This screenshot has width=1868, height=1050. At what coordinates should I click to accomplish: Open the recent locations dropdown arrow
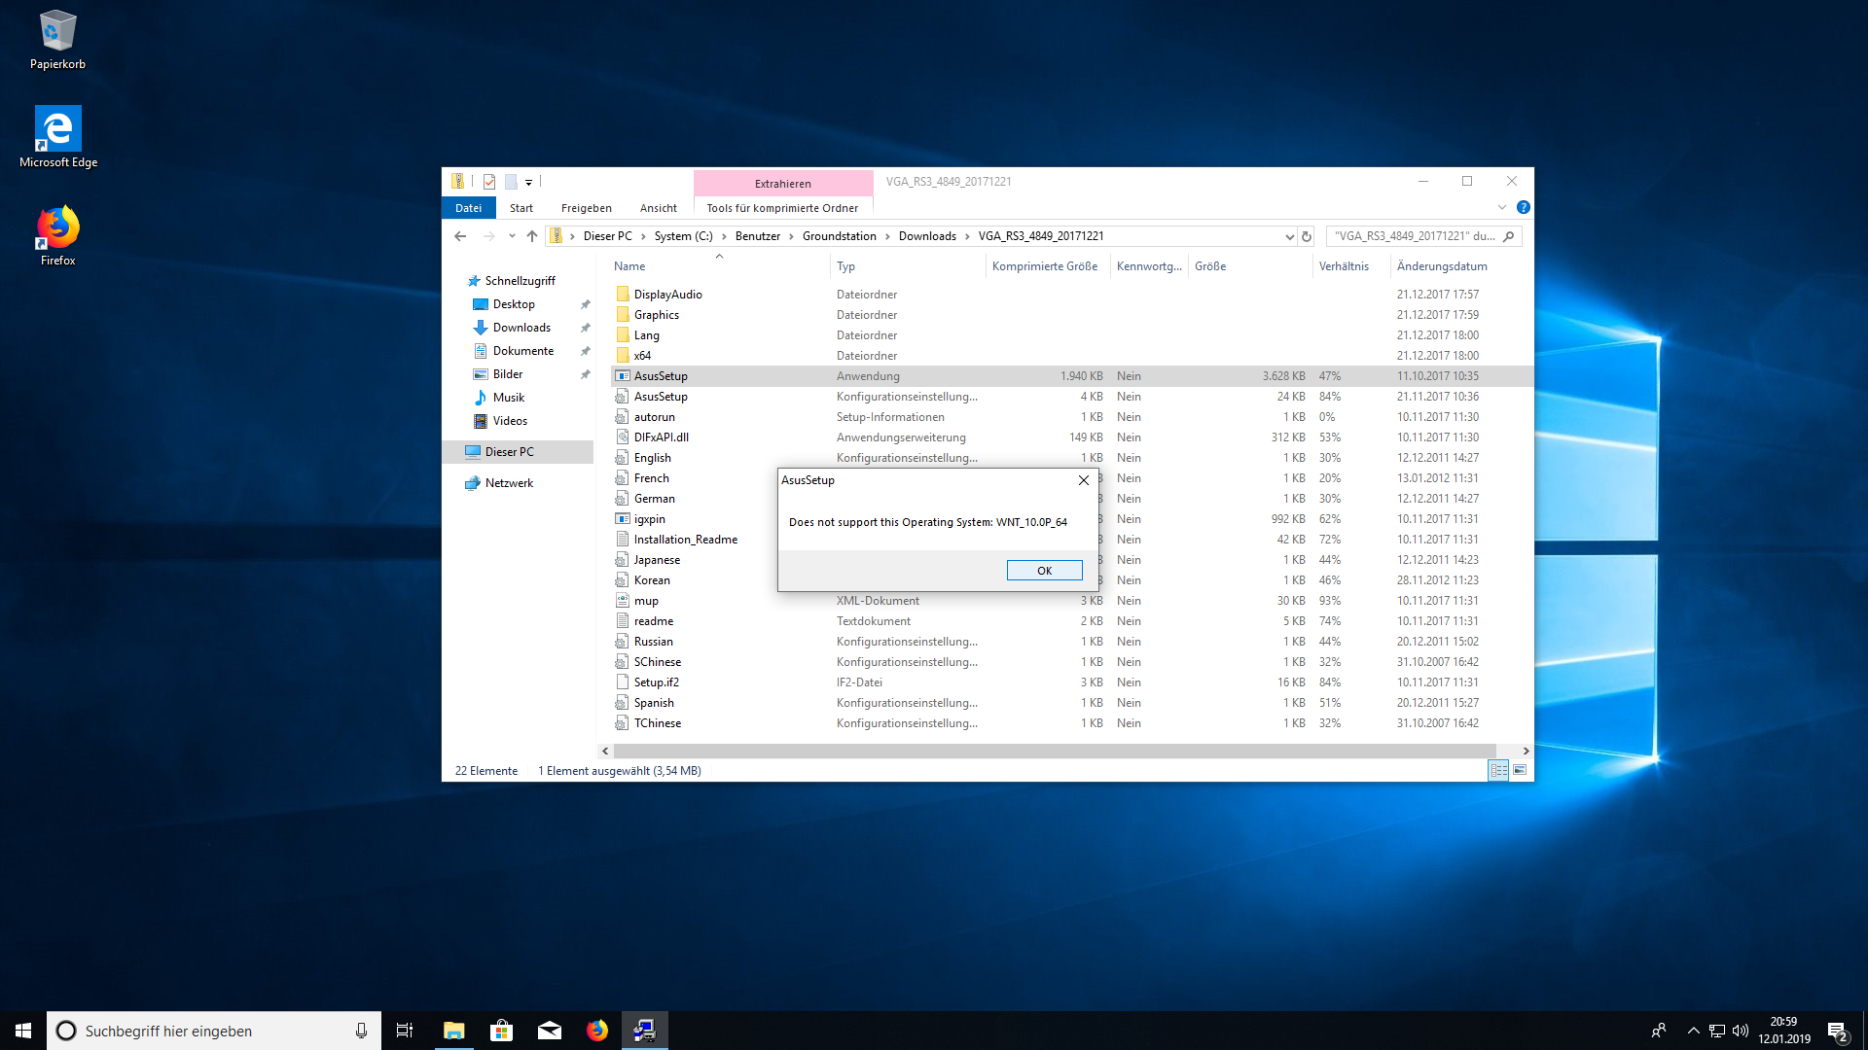[x=512, y=236]
